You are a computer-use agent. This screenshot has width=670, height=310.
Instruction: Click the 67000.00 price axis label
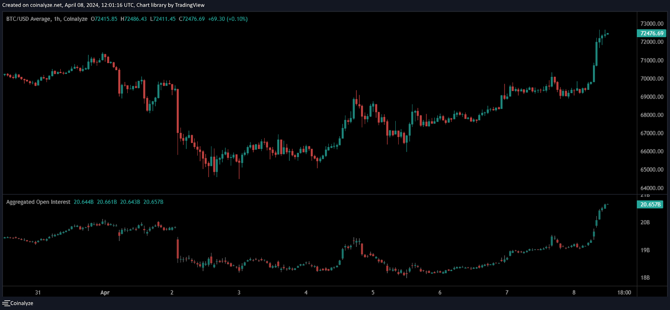[x=652, y=133]
